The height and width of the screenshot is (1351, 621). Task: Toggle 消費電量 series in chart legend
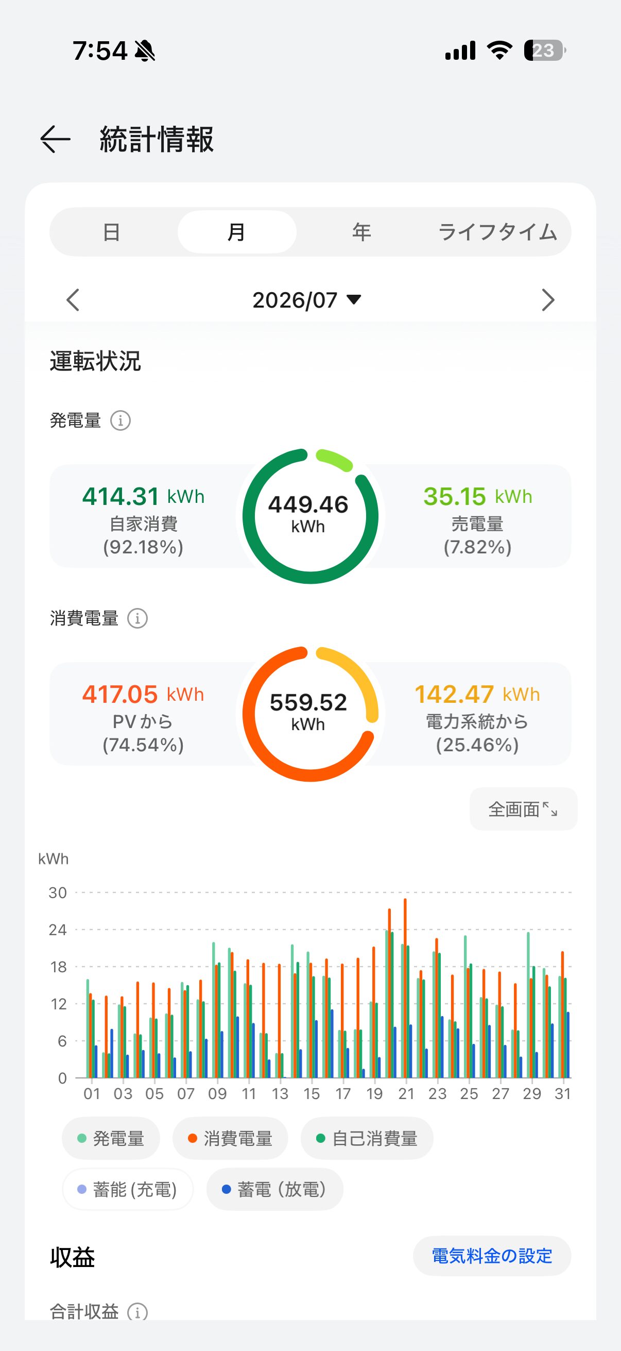(230, 1139)
